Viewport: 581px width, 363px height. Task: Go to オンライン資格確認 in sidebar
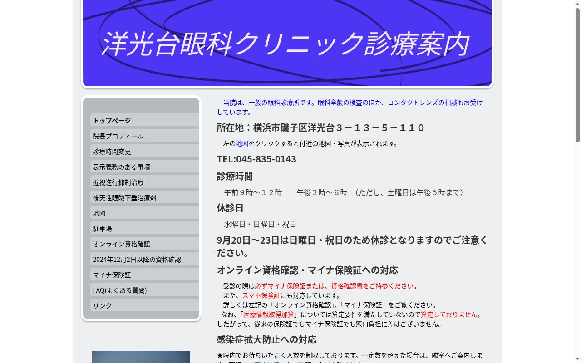(144, 244)
